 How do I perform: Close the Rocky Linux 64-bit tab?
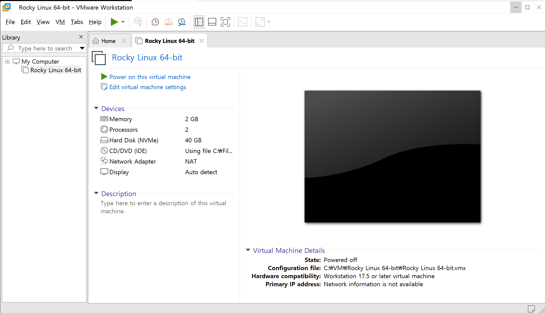[202, 41]
